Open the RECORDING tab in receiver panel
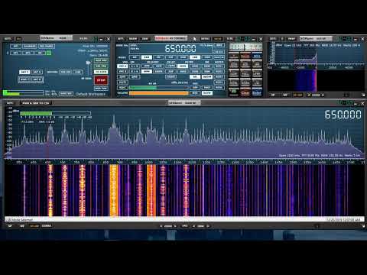Viewport: 367px width, 275px height. tap(171, 38)
